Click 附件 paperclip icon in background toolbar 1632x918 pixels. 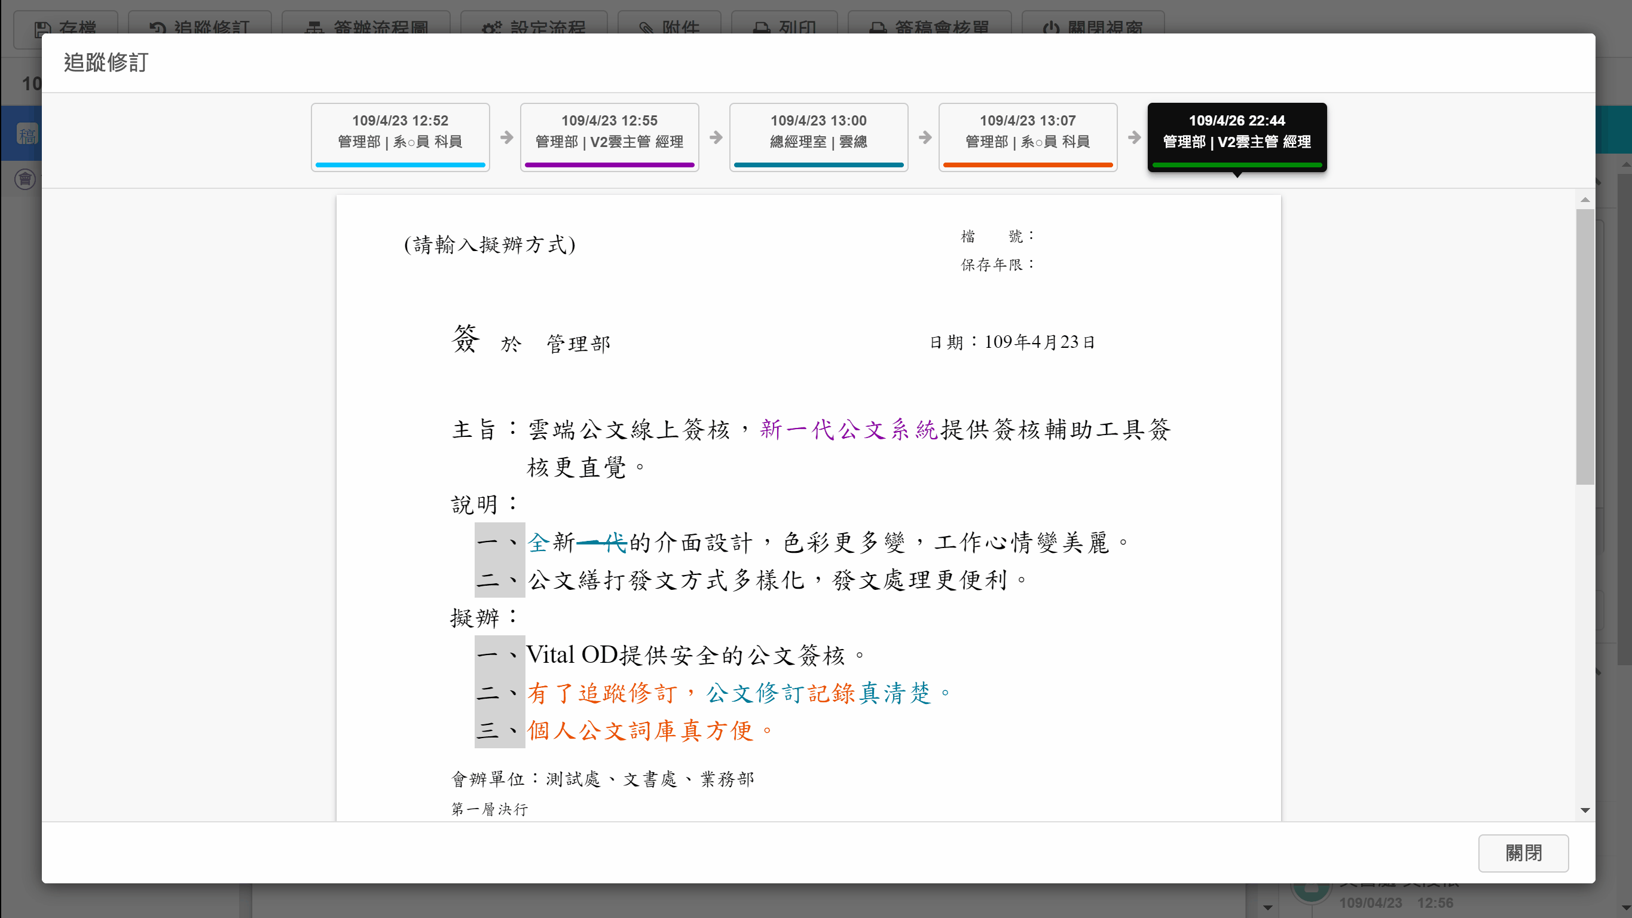pyautogui.click(x=646, y=29)
